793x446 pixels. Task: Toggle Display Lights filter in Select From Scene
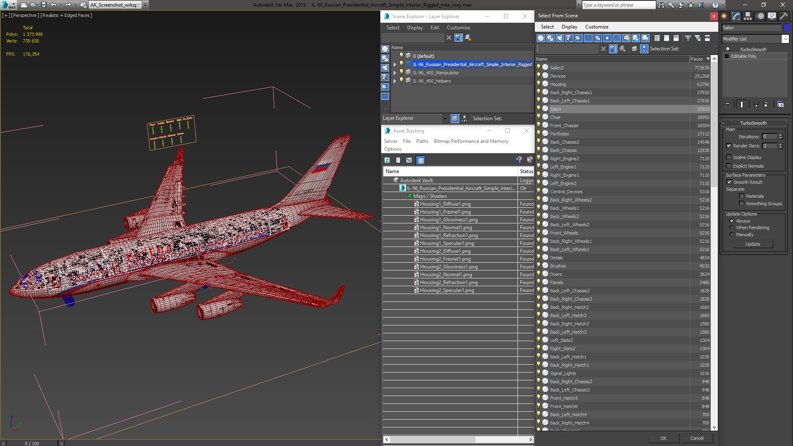pos(560,38)
